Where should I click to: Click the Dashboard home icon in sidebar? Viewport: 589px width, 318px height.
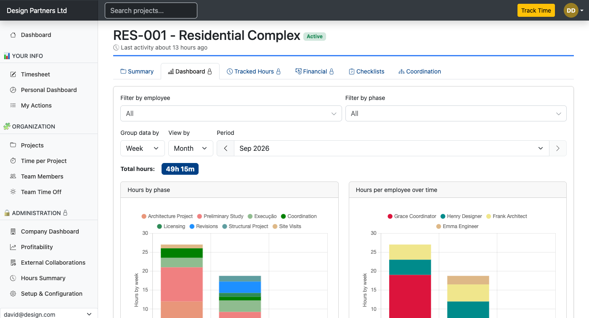pyautogui.click(x=13, y=35)
